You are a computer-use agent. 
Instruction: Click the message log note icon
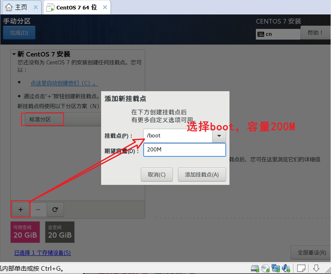point(301,268)
